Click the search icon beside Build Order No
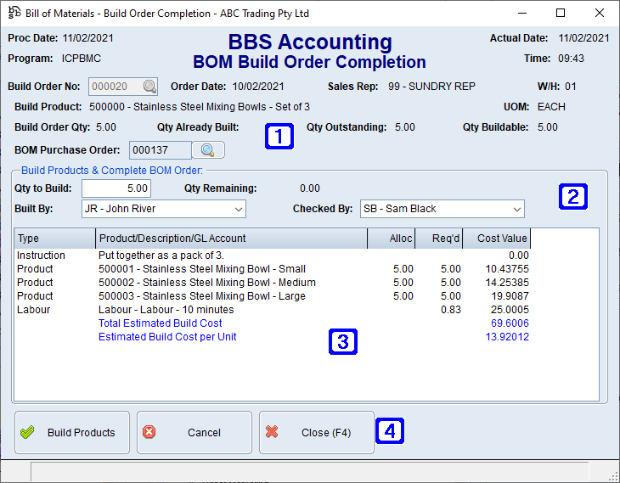The width and height of the screenshot is (620, 483). pyautogui.click(x=149, y=87)
